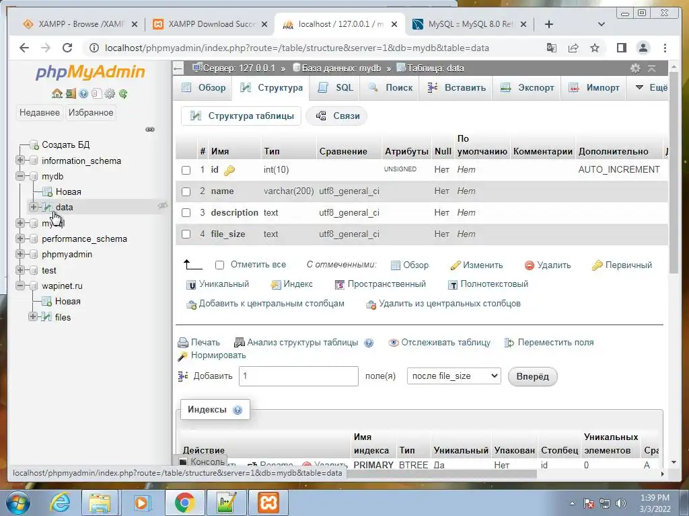This screenshot has height=516, width=689.
Task: Expand the performance_schema database node
Action: pyautogui.click(x=20, y=239)
